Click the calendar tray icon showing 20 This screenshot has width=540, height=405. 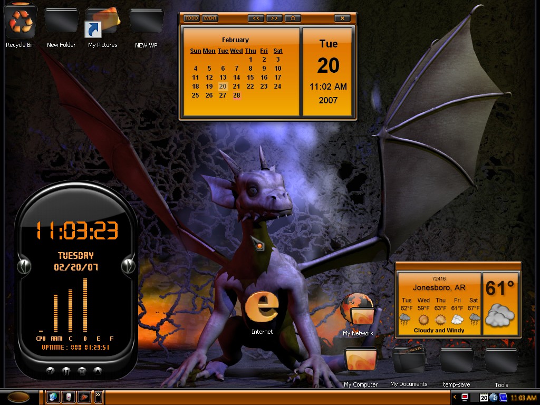[484, 398]
